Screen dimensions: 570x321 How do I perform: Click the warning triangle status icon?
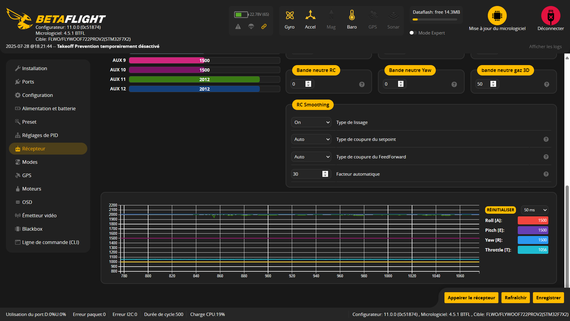coord(238,27)
